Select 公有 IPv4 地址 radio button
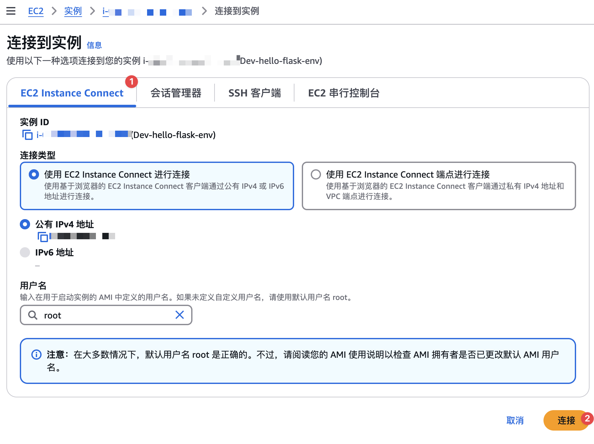 tap(25, 224)
